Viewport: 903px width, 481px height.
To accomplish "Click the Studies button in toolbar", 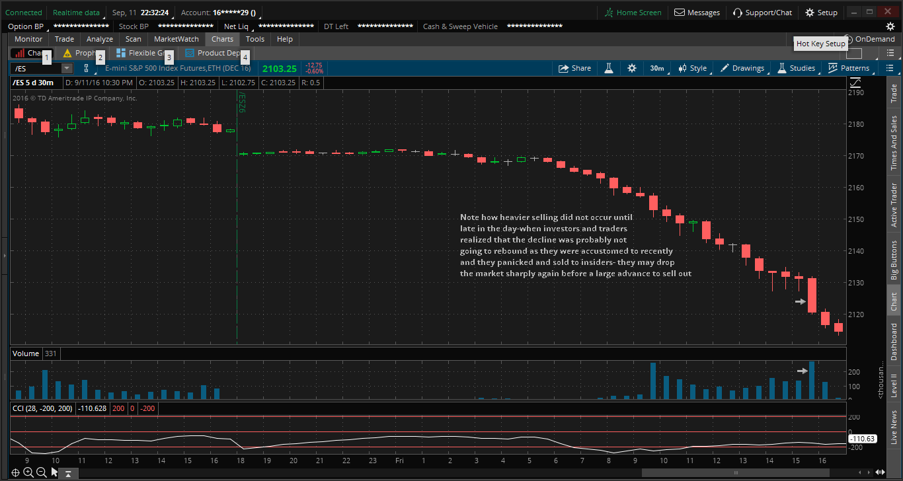I will 797,68.
